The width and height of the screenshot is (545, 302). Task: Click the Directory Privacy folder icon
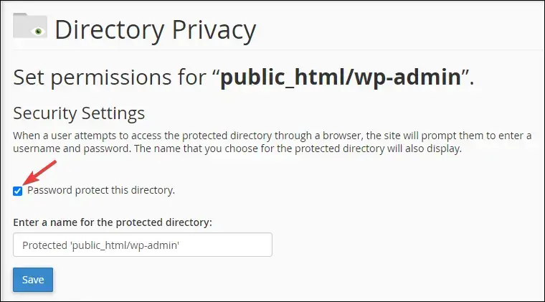[30, 26]
